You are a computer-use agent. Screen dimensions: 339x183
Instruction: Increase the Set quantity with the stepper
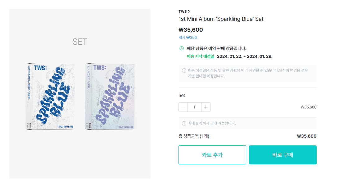coord(206,107)
